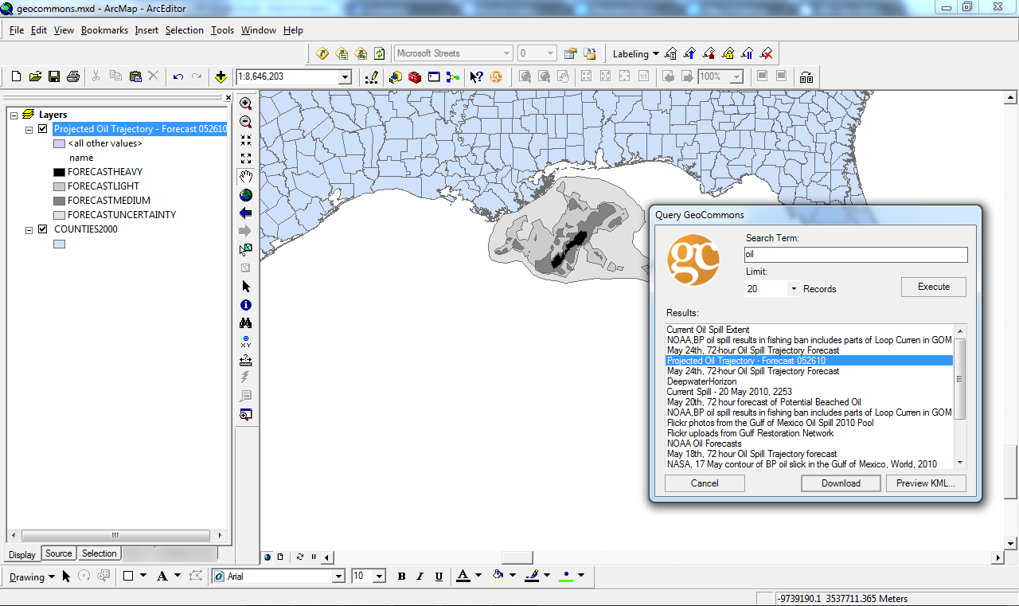The height and width of the screenshot is (606, 1019).
Task: Switch to data view globe icon
Action: pyautogui.click(x=268, y=557)
